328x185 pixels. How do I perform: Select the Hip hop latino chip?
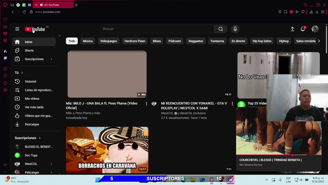(x=262, y=41)
